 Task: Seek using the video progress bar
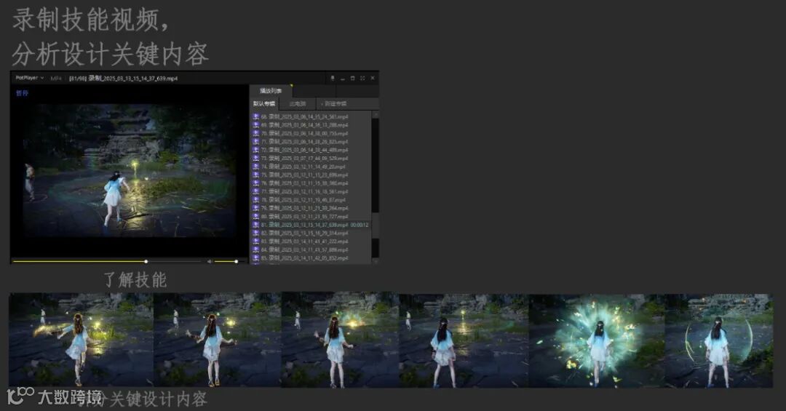click(x=107, y=261)
